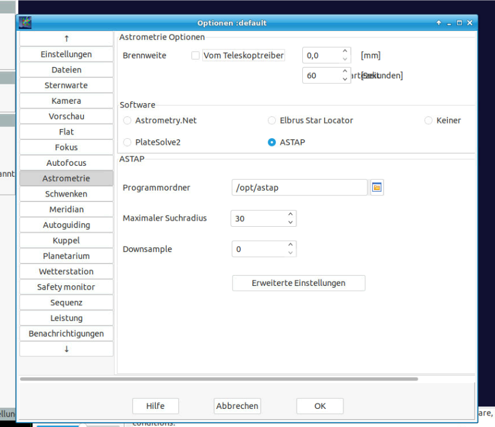The width and height of the screenshot is (495, 427).
Task: Click Erweiterte Einstellungen button
Action: 299,283
